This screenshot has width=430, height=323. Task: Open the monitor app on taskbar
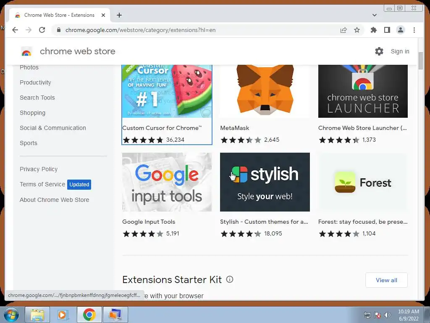(115, 315)
